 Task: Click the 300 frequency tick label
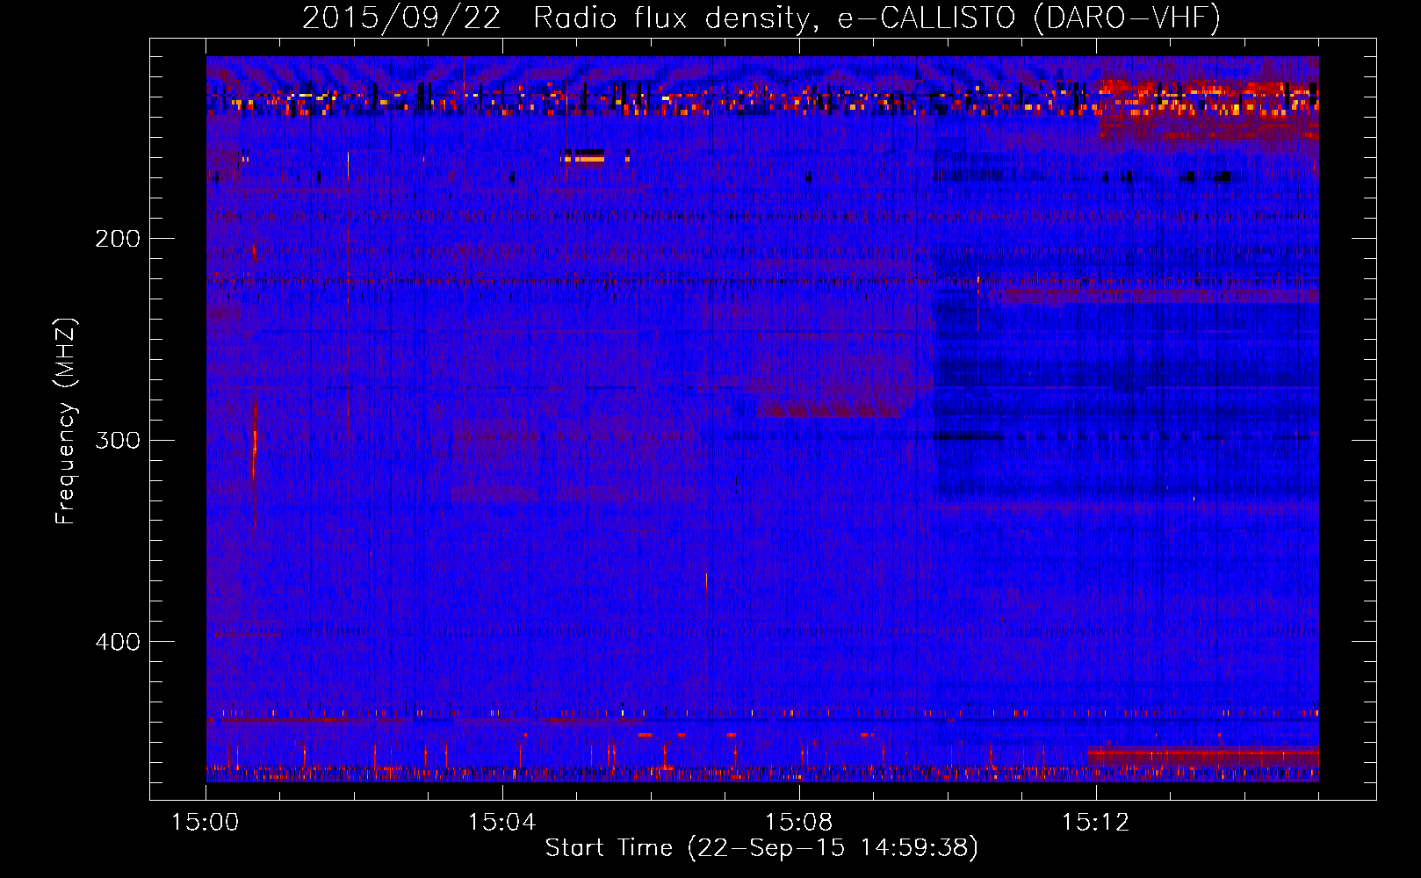(118, 440)
